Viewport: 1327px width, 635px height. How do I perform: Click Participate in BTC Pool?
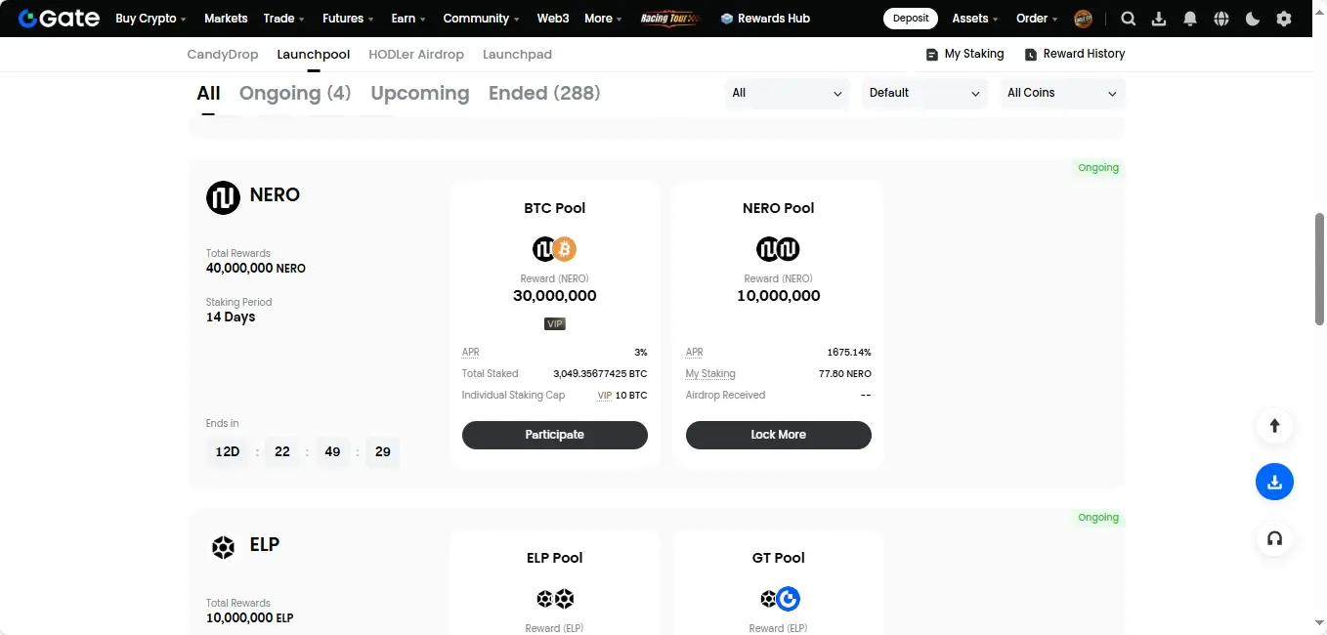555,435
